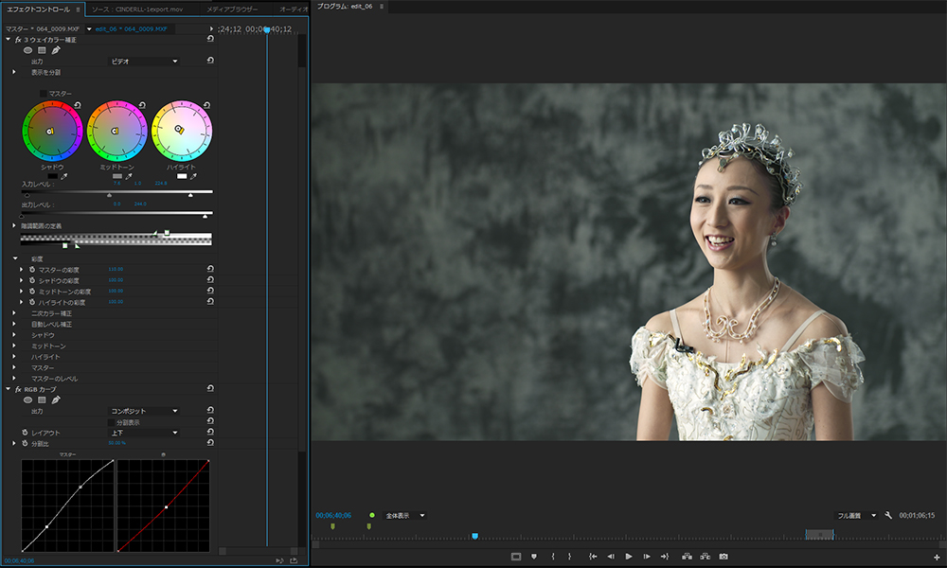This screenshot has width=947, height=568.
Task: Click the 入力レベル white point slider handle
Action: pos(191,195)
